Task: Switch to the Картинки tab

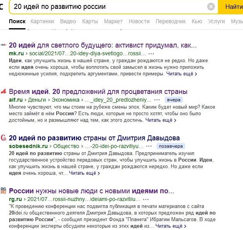Action: pyautogui.click(x=42, y=21)
